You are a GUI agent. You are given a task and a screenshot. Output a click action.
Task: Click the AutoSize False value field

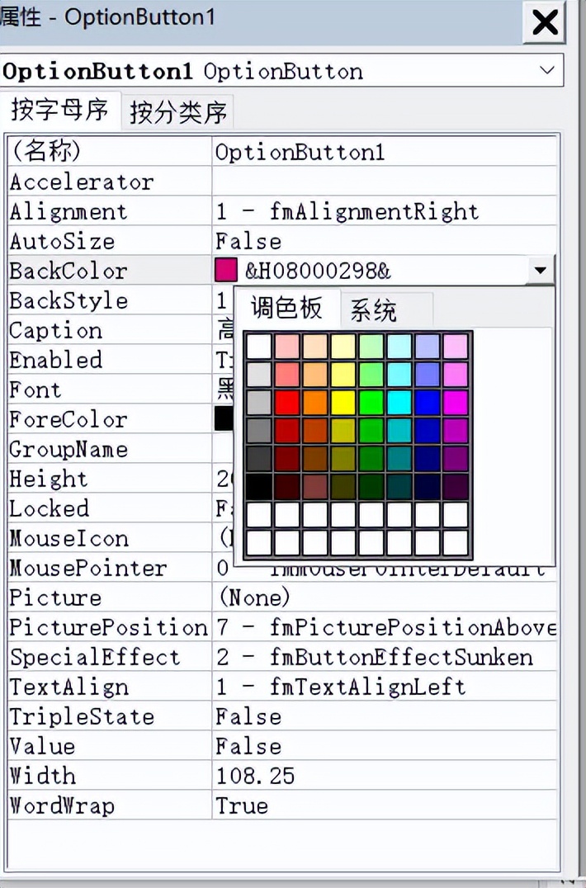pos(384,241)
